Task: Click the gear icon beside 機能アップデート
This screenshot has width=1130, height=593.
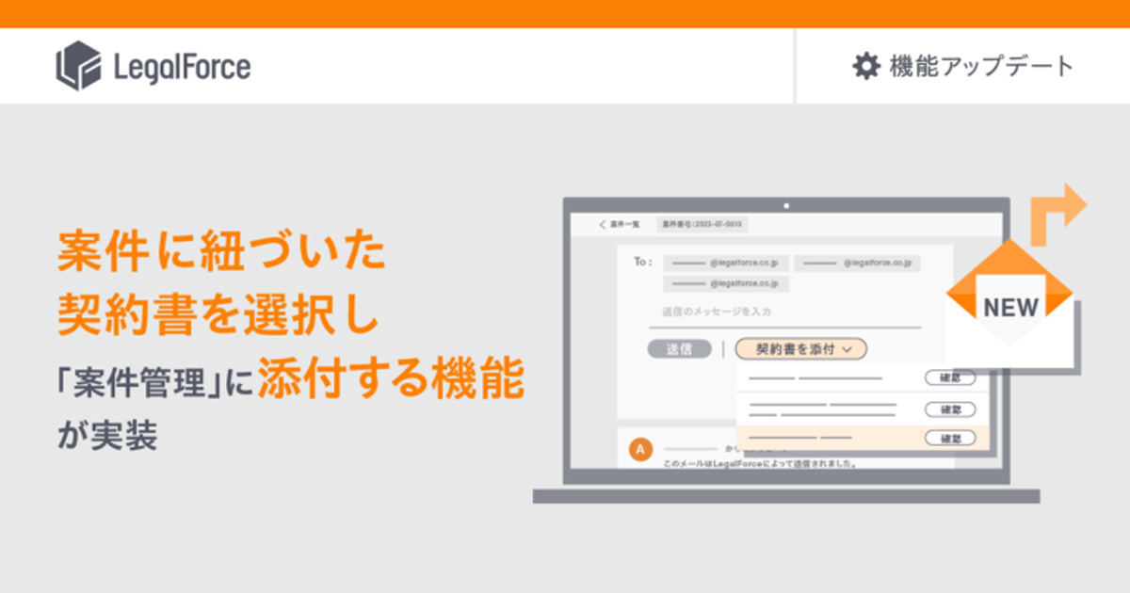Action: point(865,66)
